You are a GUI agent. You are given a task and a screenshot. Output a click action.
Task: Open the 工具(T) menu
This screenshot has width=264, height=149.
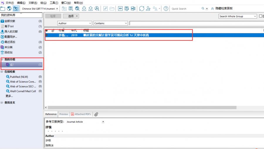[x=54, y=3]
